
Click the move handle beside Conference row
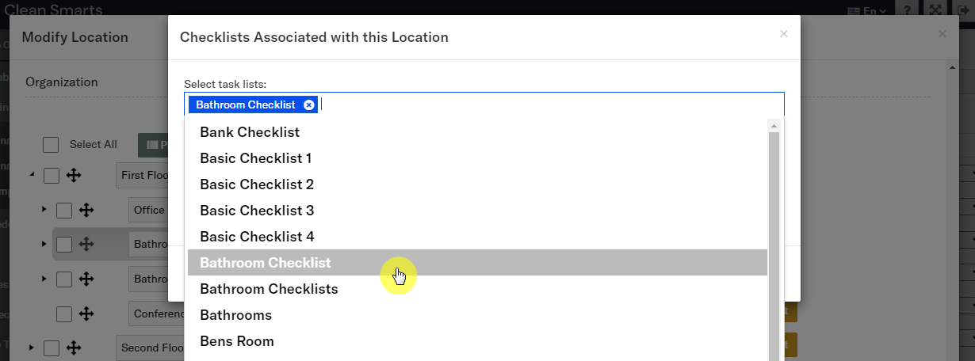point(86,314)
